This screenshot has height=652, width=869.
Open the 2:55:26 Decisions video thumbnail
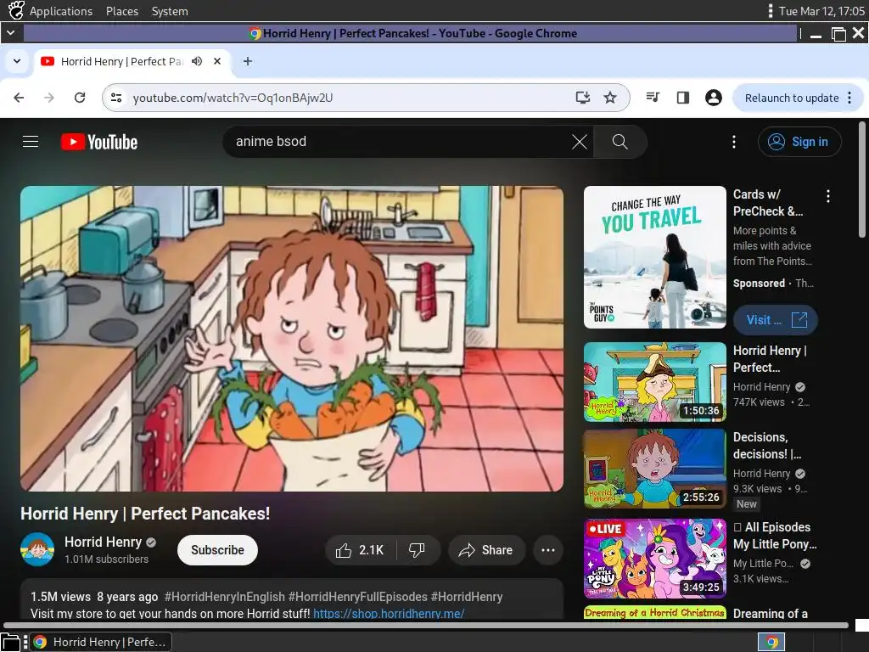pyautogui.click(x=654, y=469)
